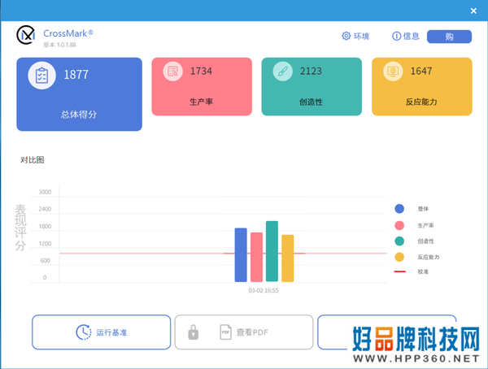Click the CrossMark title text
This screenshot has width=488, height=369.
point(68,33)
